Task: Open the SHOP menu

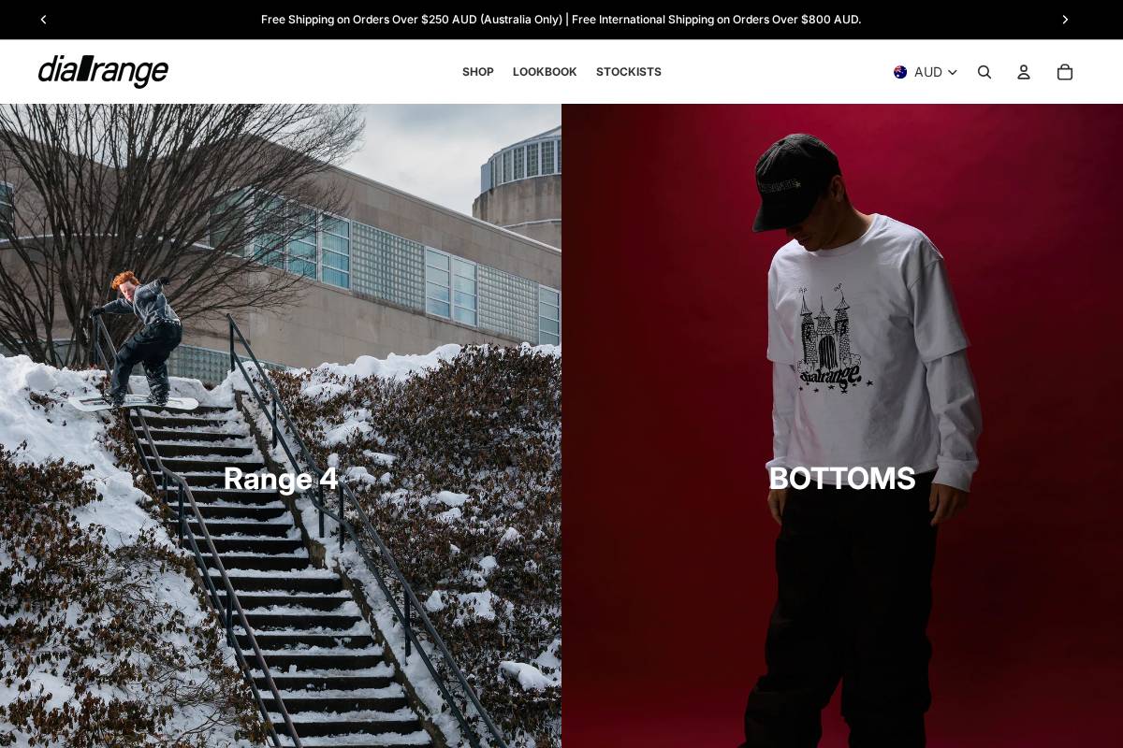Action: [x=477, y=72]
